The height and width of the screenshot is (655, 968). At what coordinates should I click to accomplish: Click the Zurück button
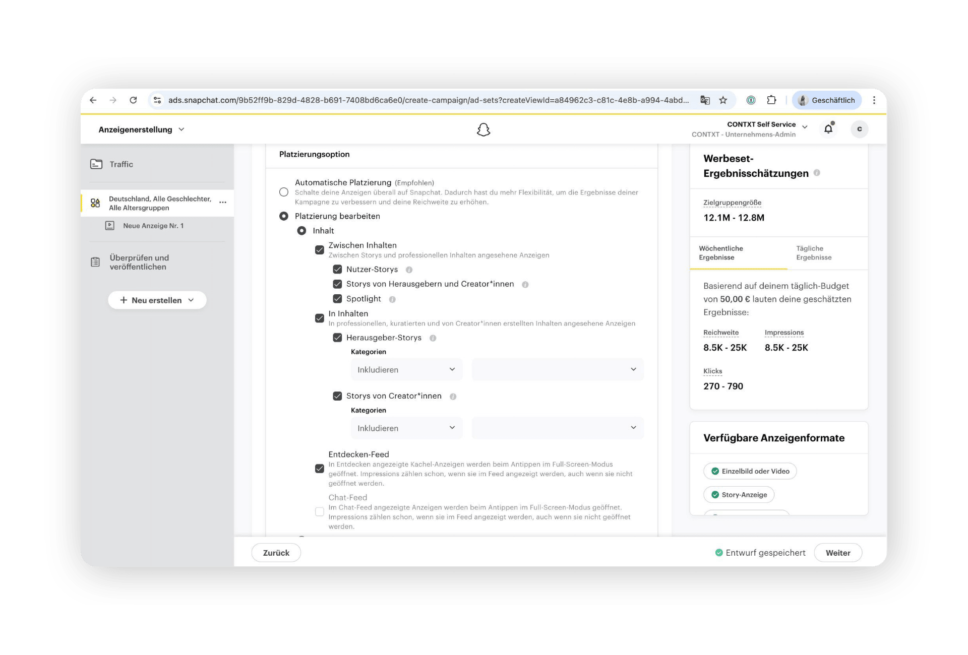pyautogui.click(x=276, y=553)
